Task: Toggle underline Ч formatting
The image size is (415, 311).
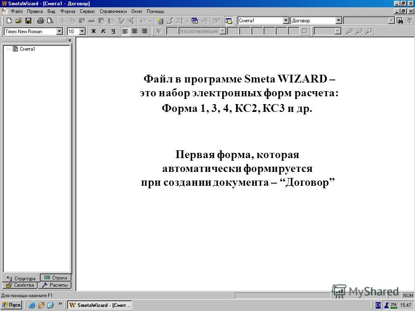Action: (x=113, y=31)
